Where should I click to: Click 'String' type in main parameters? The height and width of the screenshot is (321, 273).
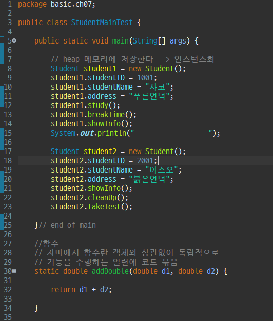point(145,41)
